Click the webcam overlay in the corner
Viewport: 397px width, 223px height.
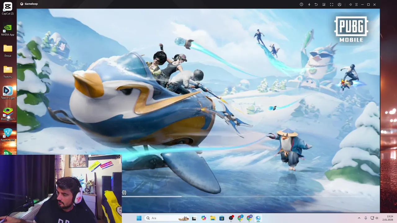tap(61, 189)
